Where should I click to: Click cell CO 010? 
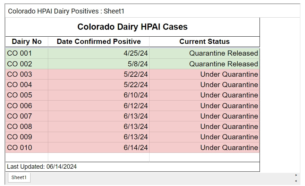pyautogui.click(x=27, y=148)
